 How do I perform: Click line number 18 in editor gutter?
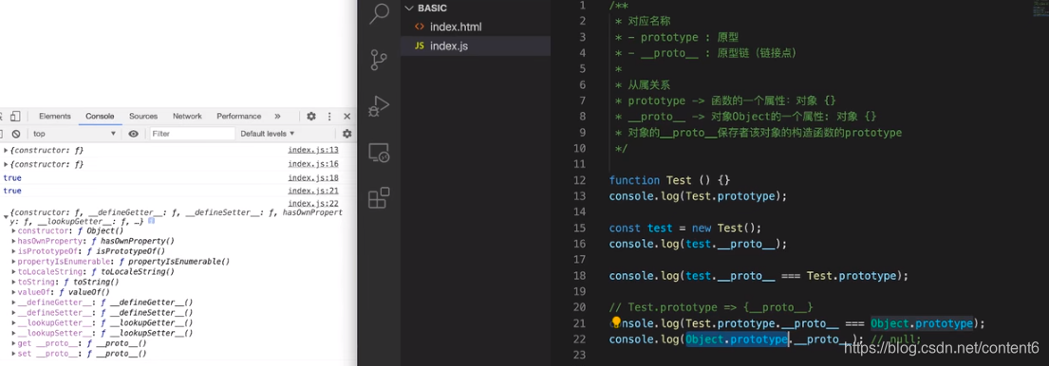[x=579, y=276]
